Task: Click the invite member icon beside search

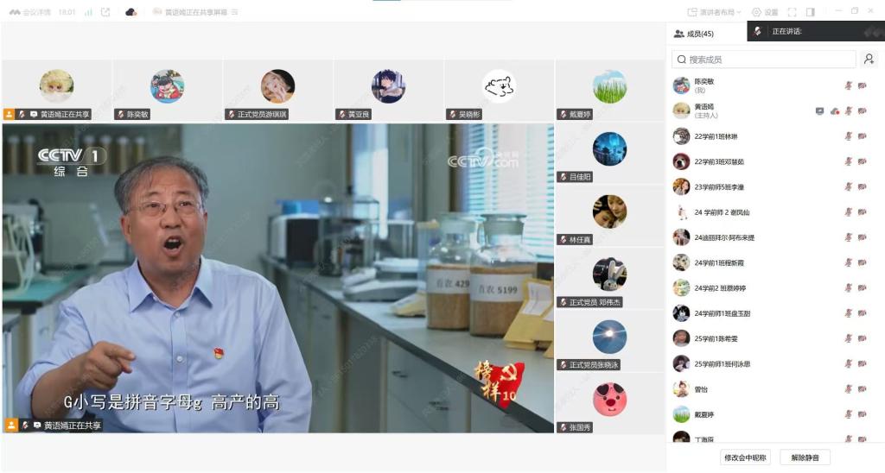Action: pyautogui.click(x=869, y=60)
